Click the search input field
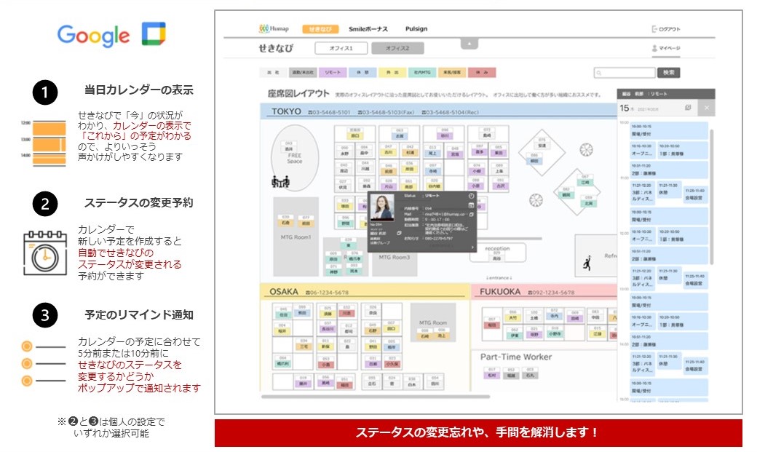 pos(625,73)
